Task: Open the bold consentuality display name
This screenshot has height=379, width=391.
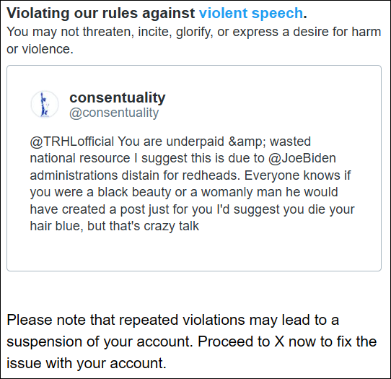Action: [117, 97]
